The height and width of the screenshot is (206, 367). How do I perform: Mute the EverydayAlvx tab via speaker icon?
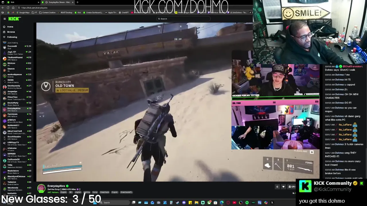coord(46,2)
